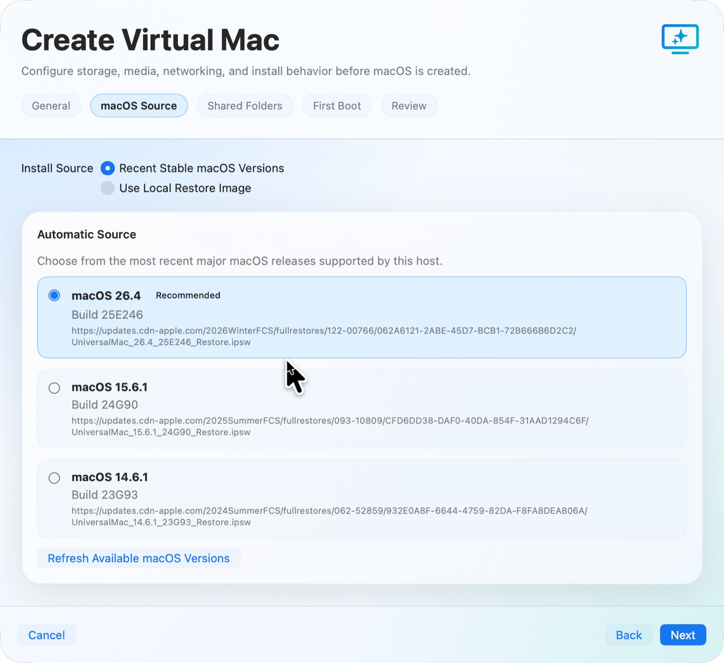Click the Recommended label beside macOS 26.4

click(x=188, y=295)
